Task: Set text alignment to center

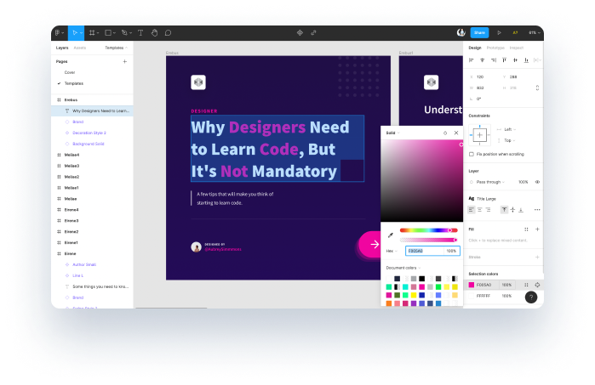Action: point(478,209)
